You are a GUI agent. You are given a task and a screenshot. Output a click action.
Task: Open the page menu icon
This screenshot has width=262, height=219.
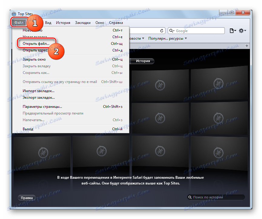(x=233, y=31)
